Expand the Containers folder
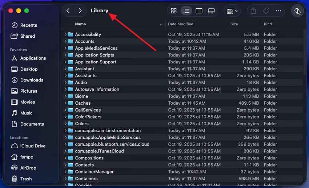The height and width of the screenshot is (188, 309). point(65,179)
